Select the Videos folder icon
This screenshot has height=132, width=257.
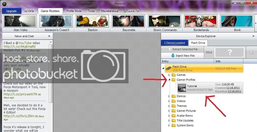[x=174, y=101]
